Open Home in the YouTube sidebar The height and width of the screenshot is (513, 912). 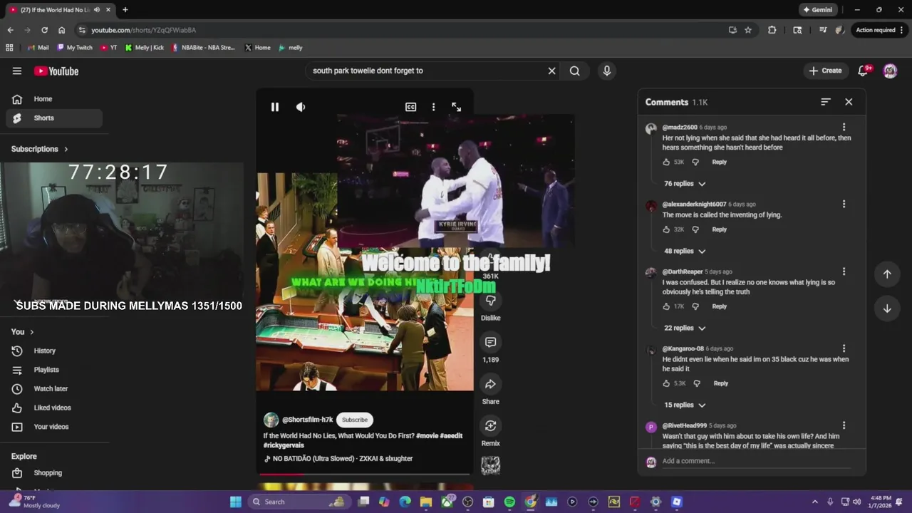pos(54,99)
